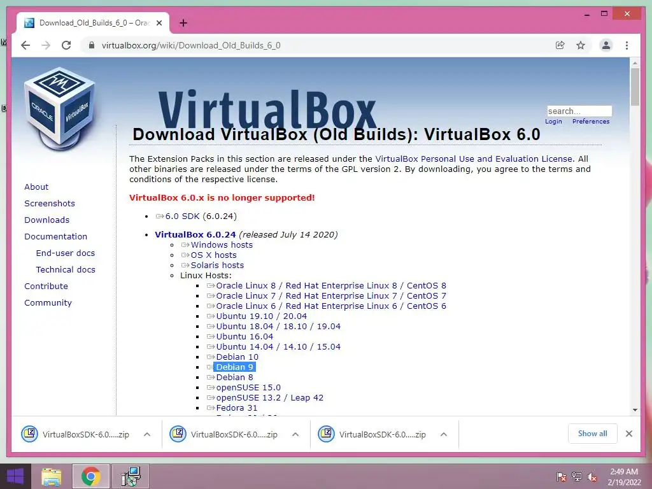This screenshot has height=489, width=652.
Task: Click the external-link icon before Windows hosts
Action: (185, 245)
